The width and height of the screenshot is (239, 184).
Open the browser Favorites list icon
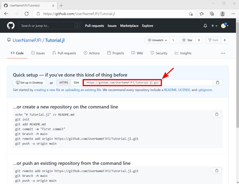coord(202,14)
